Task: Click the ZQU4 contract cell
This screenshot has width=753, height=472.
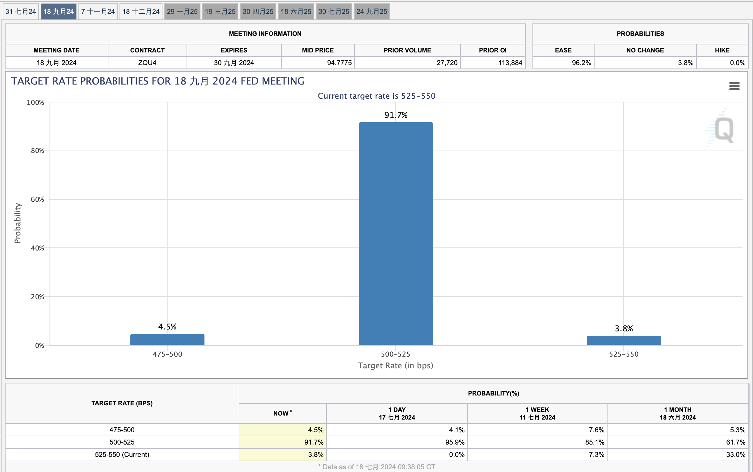Action: coord(147,63)
